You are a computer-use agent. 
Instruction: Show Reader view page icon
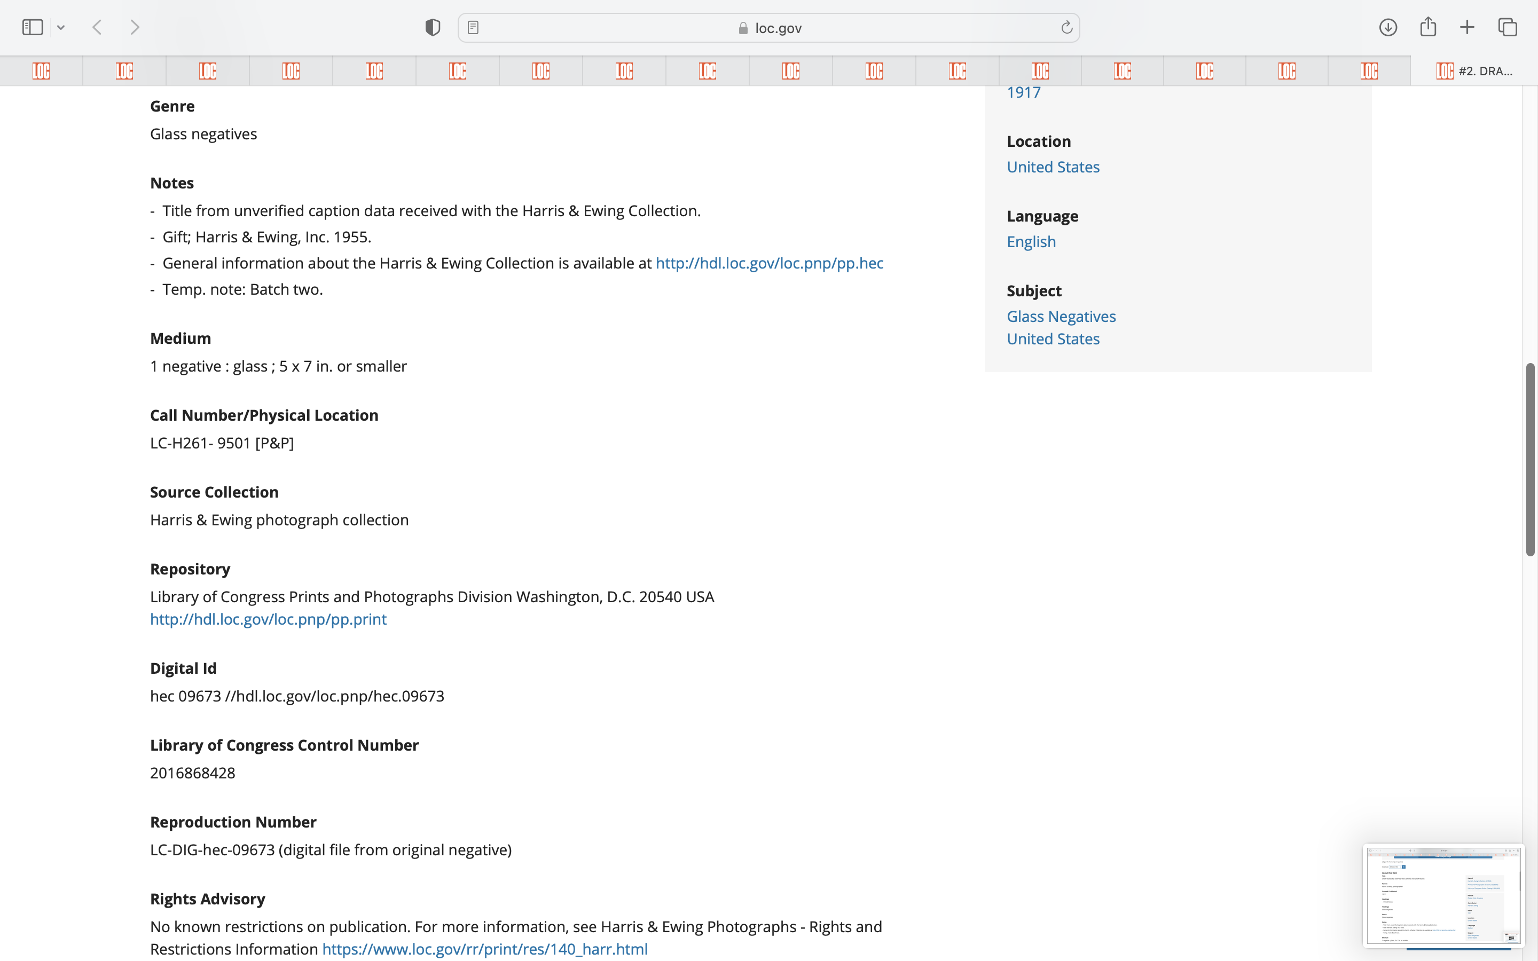473,27
